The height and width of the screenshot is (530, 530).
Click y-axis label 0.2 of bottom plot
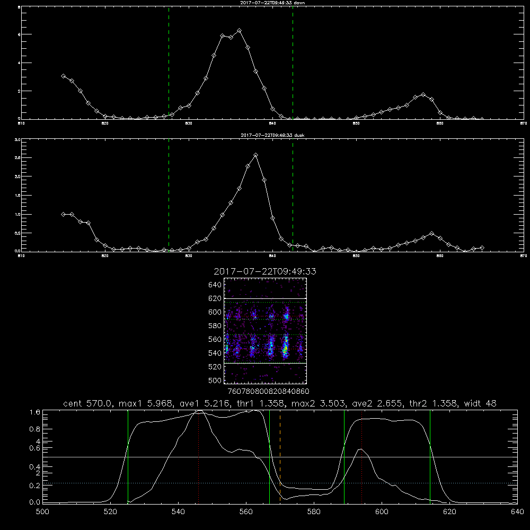coord(34,485)
